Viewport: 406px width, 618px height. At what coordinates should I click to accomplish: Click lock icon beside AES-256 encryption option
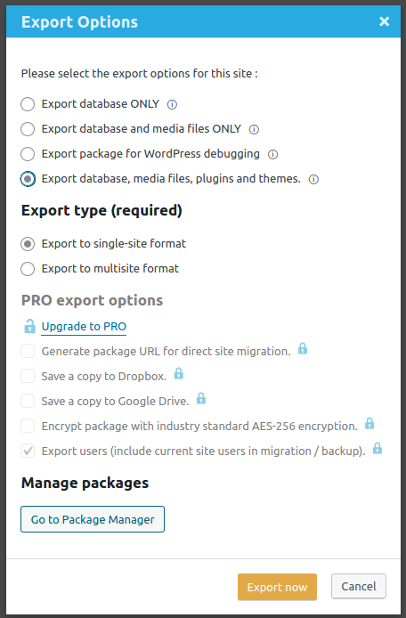point(369,423)
